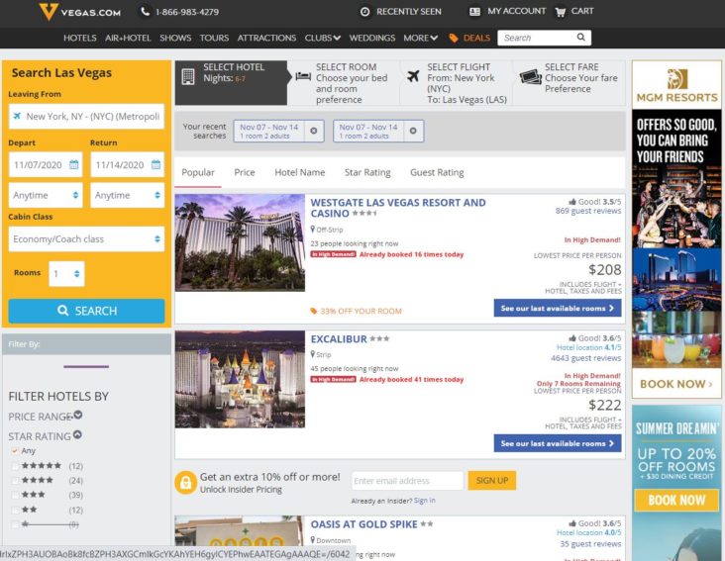Click the search magnifier in header

tap(580, 38)
